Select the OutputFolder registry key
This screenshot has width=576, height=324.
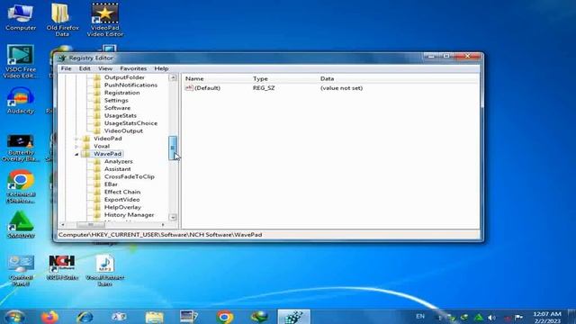124,77
